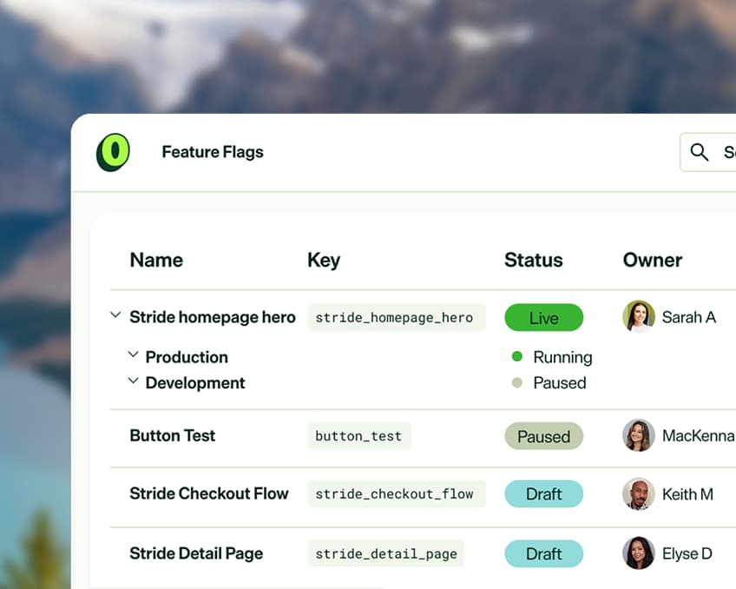736x589 pixels.
Task: Sort by the Key column header
Action: click(324, 261)
